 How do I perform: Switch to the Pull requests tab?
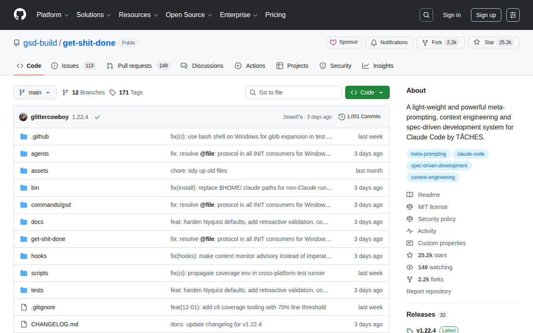tap(133, 66)
